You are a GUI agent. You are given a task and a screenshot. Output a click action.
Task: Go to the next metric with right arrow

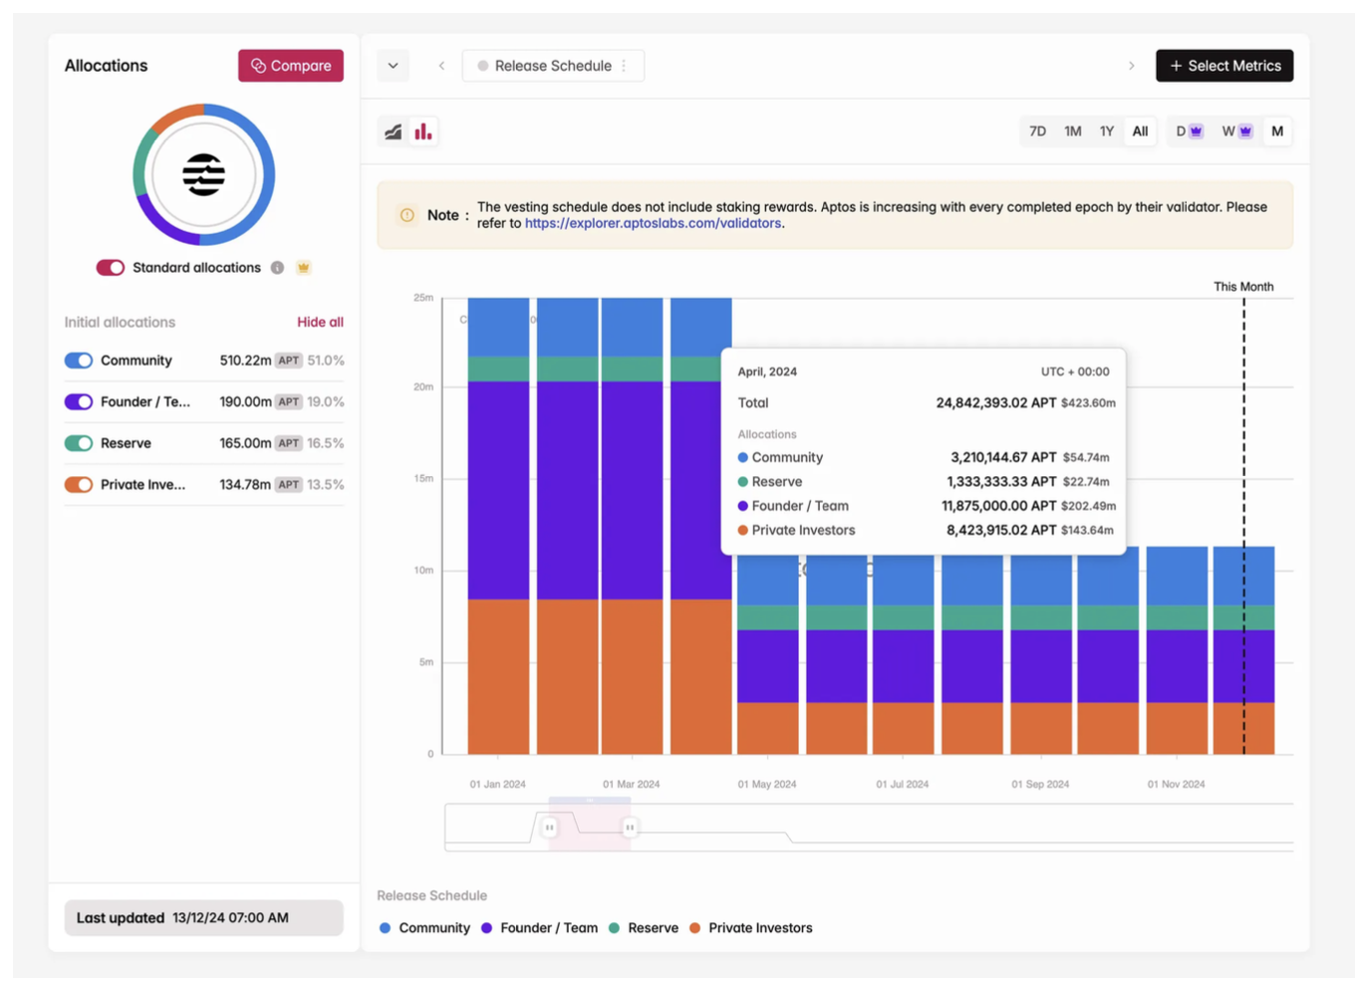click(1131, 66)
